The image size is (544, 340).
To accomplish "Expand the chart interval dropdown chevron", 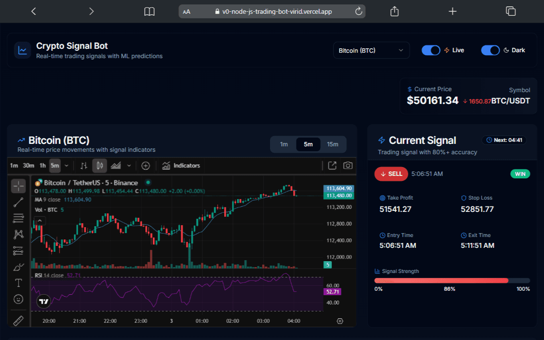I will point(67,166).
